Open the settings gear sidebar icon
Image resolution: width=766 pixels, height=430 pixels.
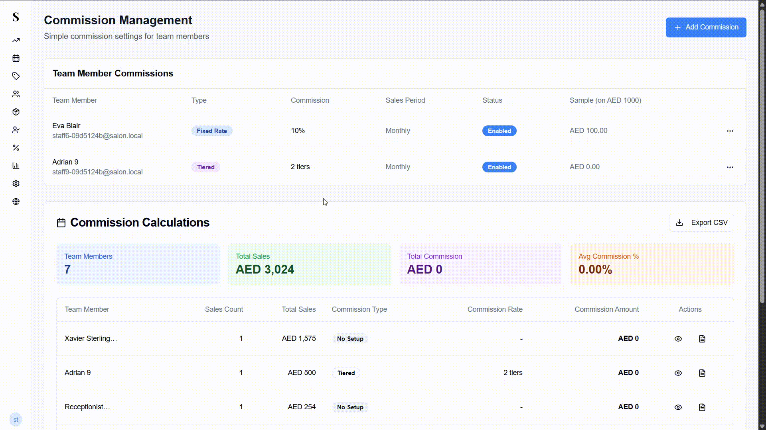[16, 184]
